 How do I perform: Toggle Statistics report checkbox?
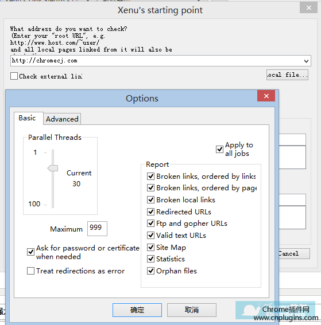151,259
